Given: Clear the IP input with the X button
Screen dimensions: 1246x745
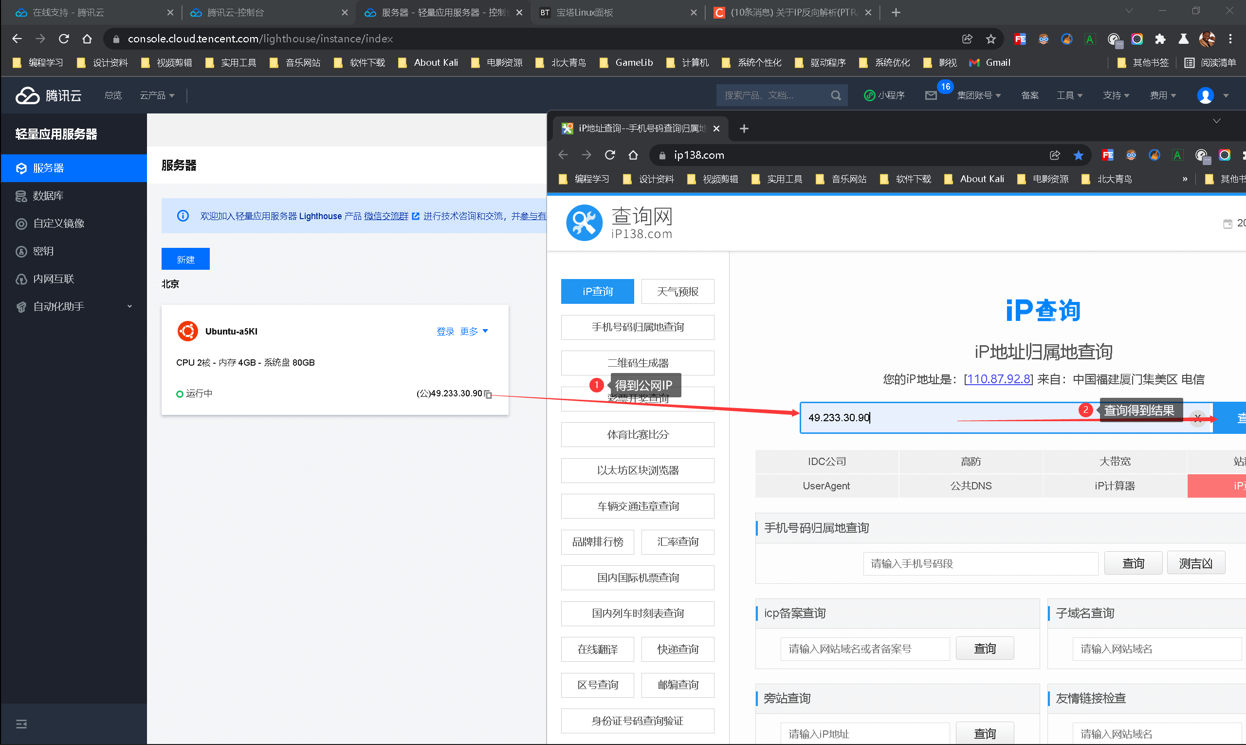Looking at the screenshot, I should [1198, 418].
